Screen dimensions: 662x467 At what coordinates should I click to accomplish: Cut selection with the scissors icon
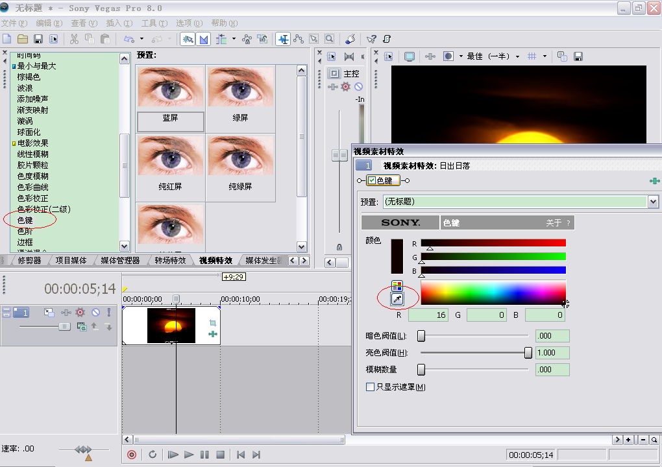74,39
